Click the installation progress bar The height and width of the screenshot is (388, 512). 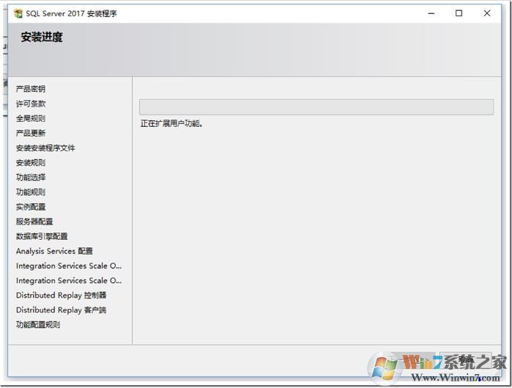[x=316, y=107]
